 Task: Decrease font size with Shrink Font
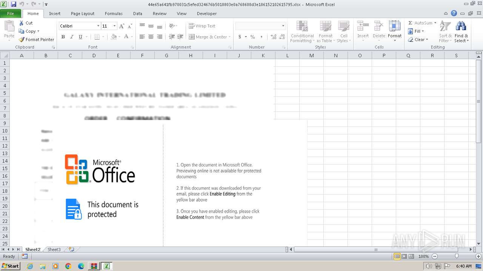coord(130,26)
